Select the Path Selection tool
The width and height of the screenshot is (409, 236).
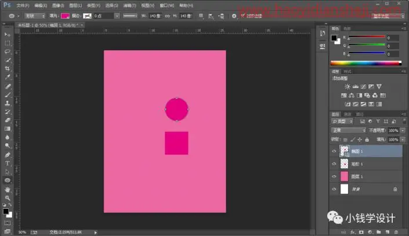8,172
